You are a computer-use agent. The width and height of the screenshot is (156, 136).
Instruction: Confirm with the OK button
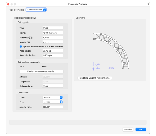tap(141, 129)
